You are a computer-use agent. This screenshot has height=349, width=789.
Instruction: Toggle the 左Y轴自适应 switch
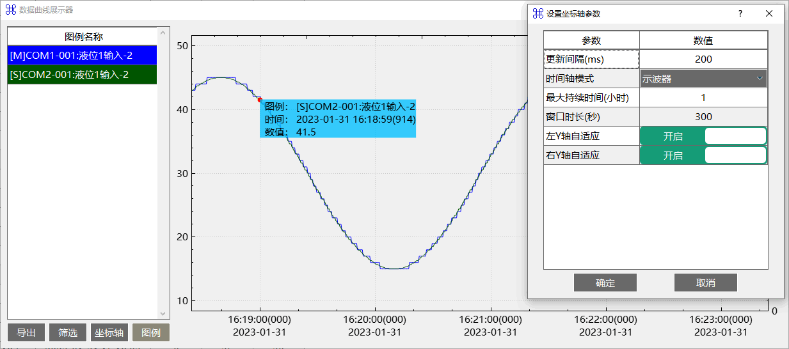[x=703, y=136]
